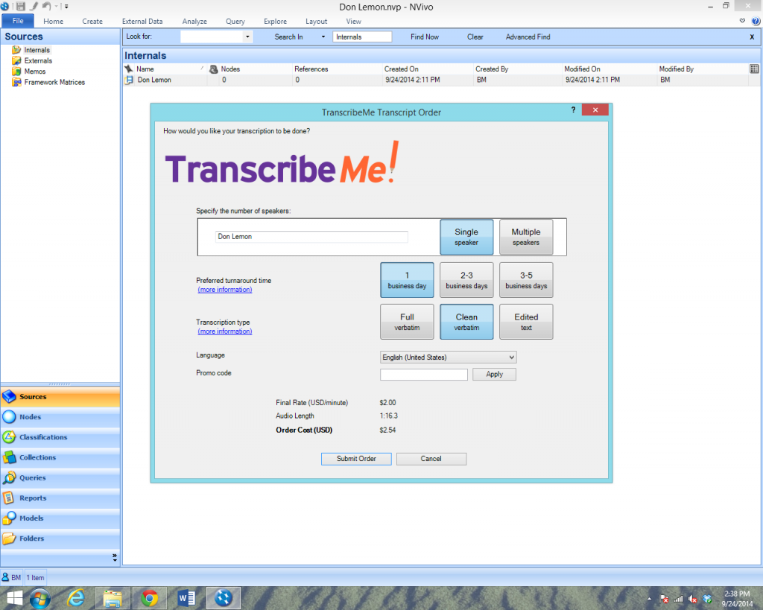The height and width of the screenshot is (610, 763).
Task: Open Internet Explorer from the taskbar
Action: 76,598
